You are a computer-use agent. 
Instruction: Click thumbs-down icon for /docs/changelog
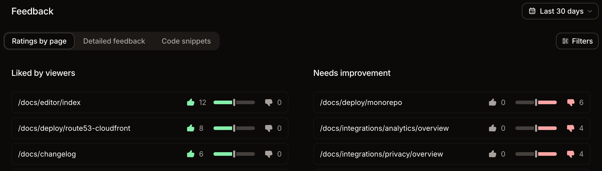coord(269,154)
